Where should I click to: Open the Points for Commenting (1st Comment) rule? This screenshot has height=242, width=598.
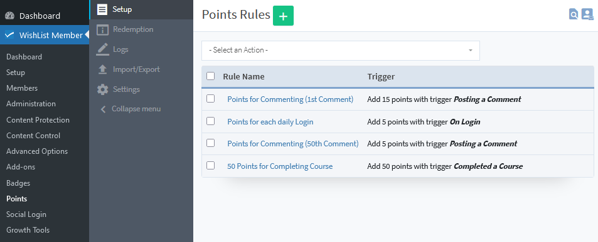[291, 99]
